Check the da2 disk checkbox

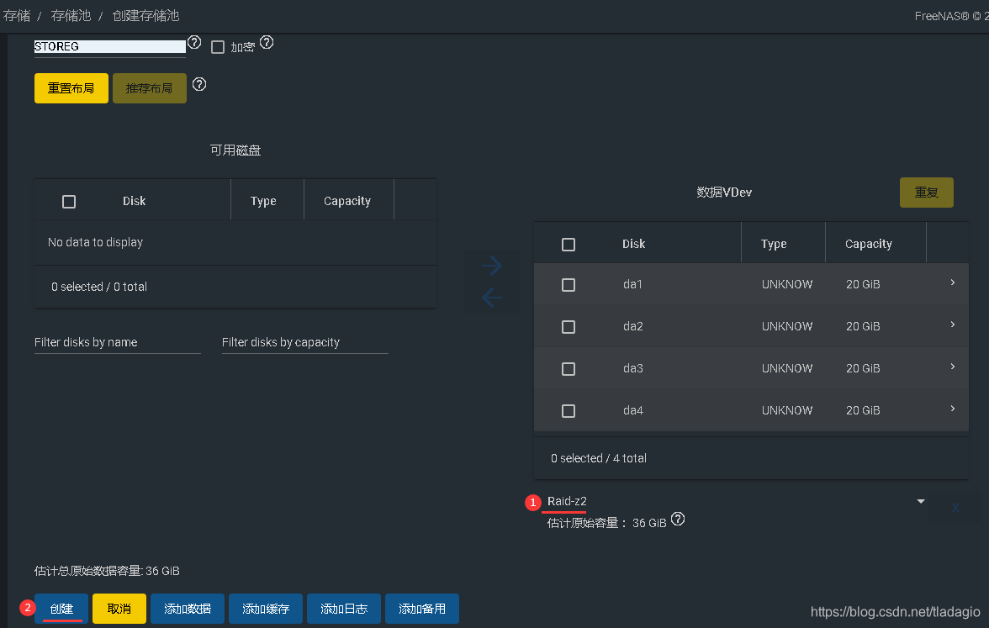[569, 327]
